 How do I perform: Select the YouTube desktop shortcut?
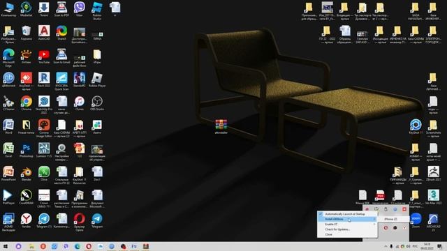pos(44,56)
